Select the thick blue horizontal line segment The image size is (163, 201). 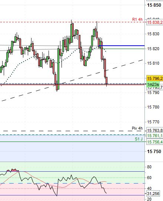point(122,46)
